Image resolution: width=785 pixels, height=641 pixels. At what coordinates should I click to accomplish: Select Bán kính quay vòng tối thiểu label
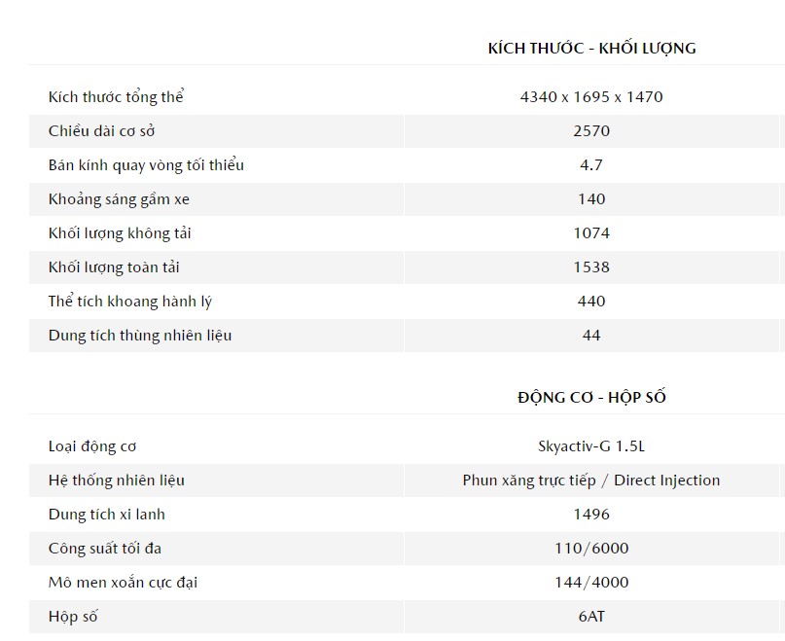click(146, 165)
